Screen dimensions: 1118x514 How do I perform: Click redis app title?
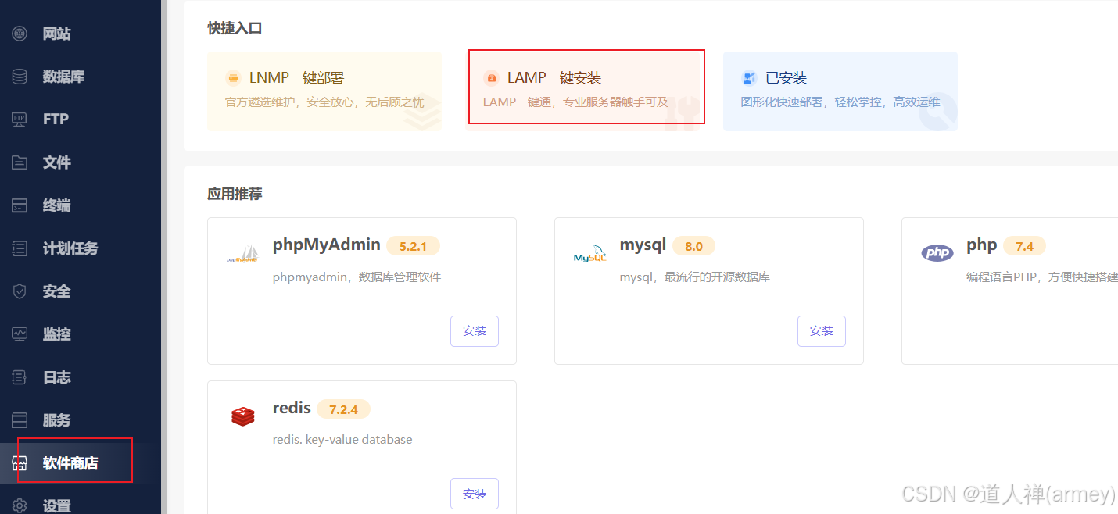tap(292, 408)
